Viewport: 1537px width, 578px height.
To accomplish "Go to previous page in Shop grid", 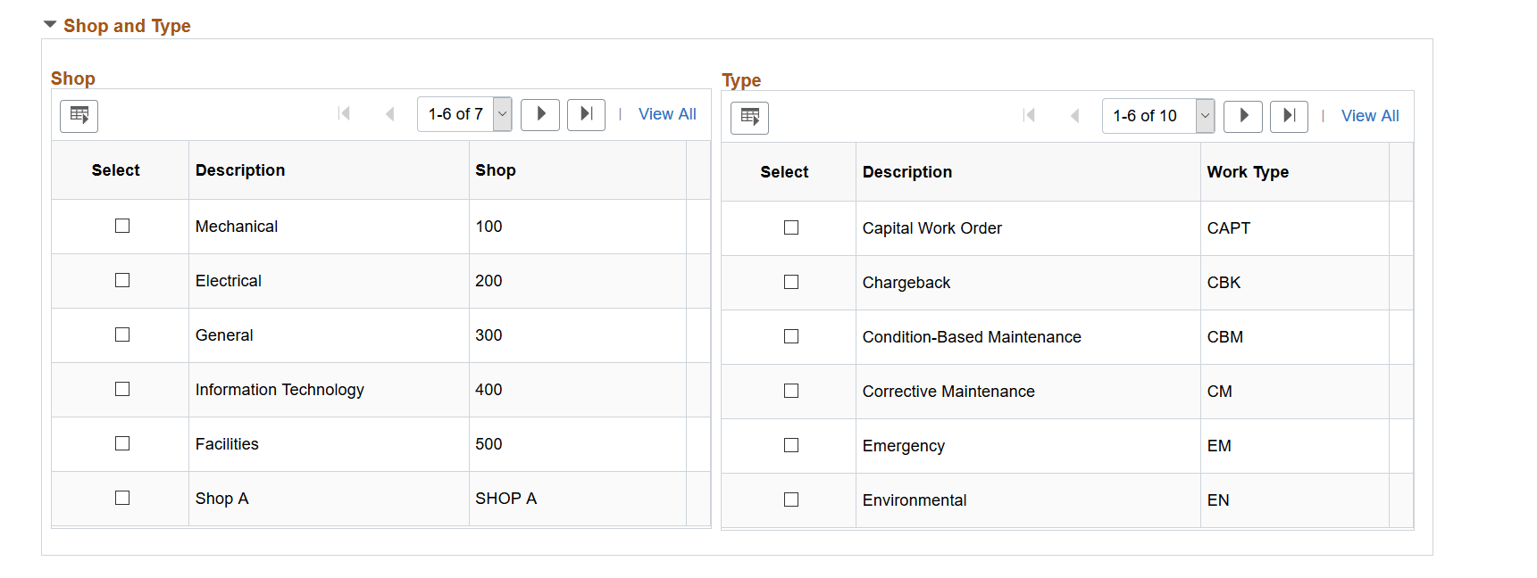I will 390,114.
